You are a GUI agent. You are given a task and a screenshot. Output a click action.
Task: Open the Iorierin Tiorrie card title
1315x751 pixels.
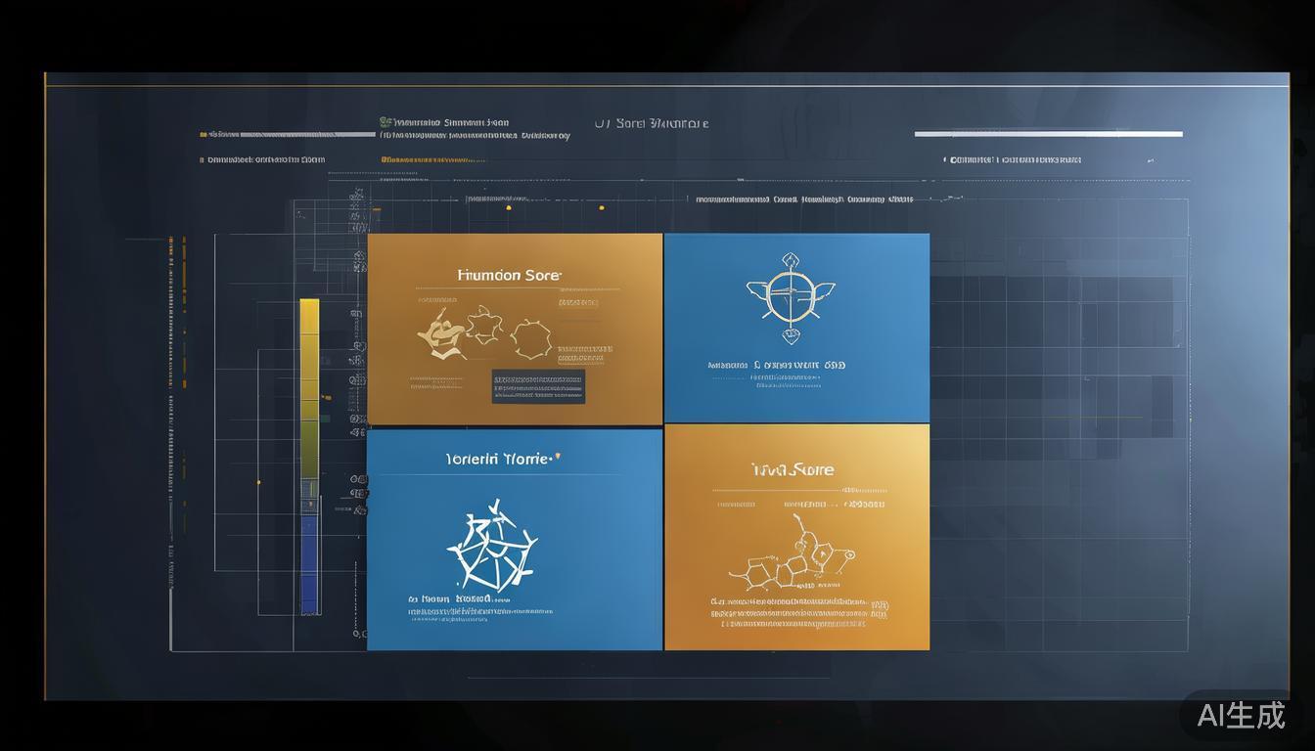[497, 458]
